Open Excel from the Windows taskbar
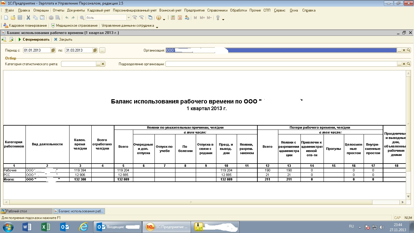 pyautogui.click(x=46, y=227)
